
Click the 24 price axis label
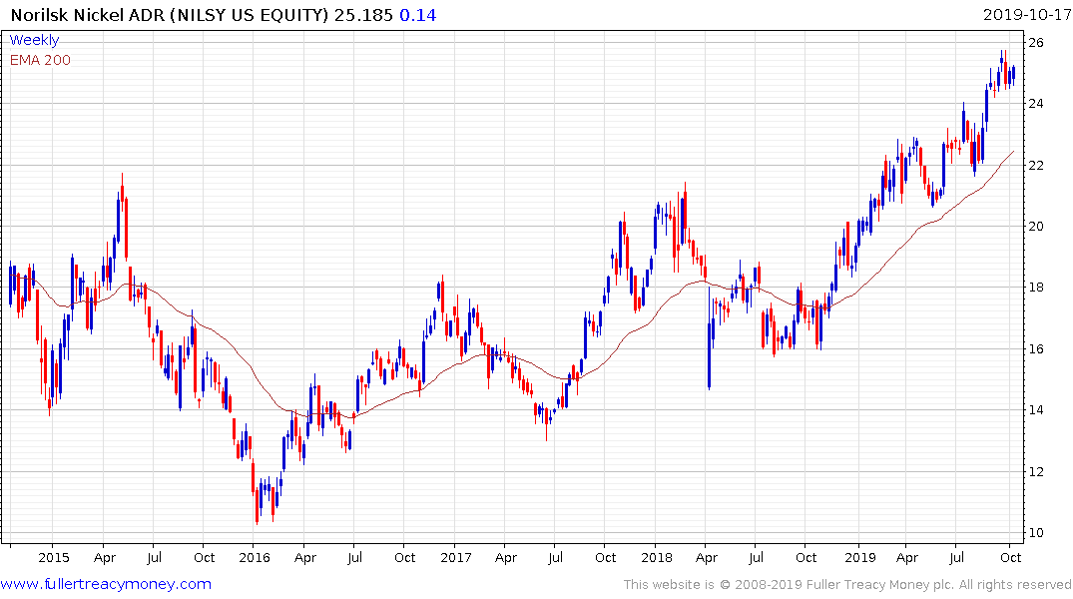(x=1036, y=104)
